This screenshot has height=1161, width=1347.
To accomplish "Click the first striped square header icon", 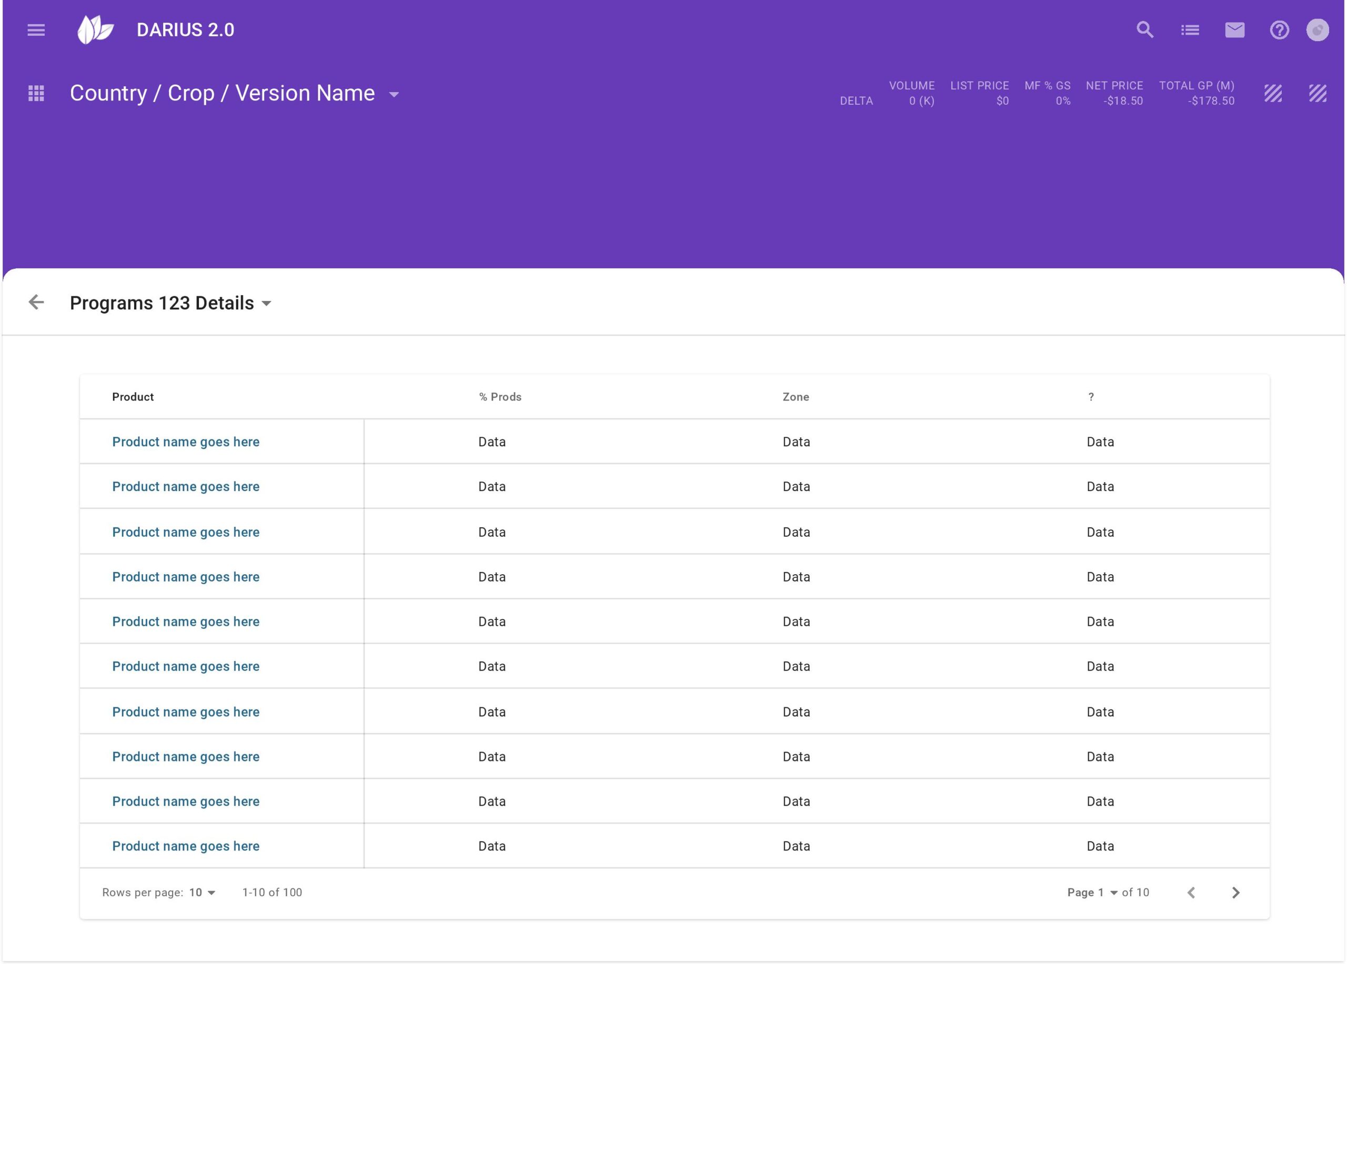I will [1273, 94].
